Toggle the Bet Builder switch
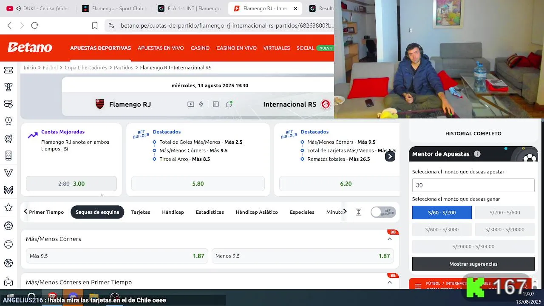The image size is (544, 306). click(383, 212)
